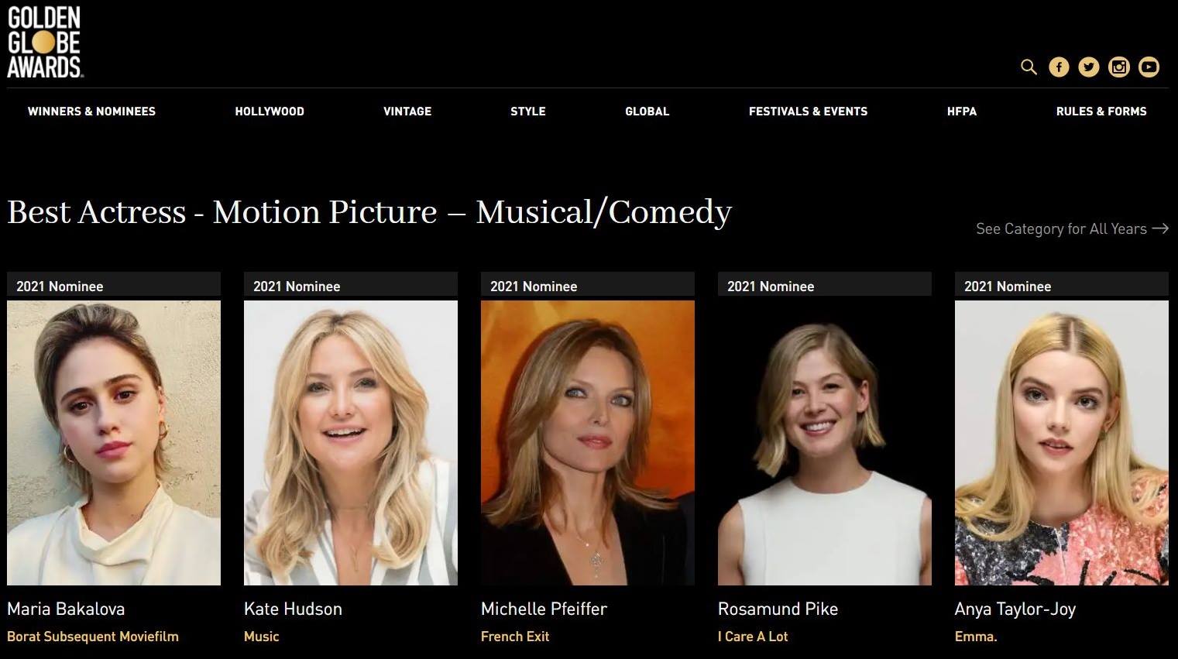Open the Global menu item
Image resolution: width=1178 pixels, height=659 pixels.
(x=647, y=112)
